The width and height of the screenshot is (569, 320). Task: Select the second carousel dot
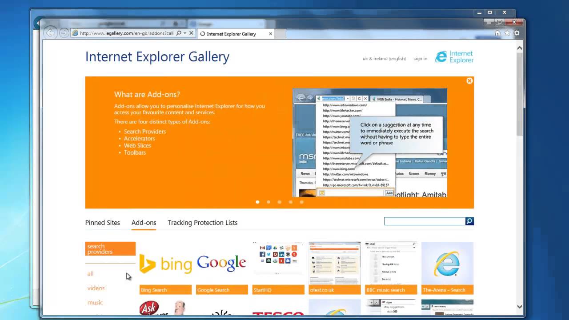coord(268,202)
